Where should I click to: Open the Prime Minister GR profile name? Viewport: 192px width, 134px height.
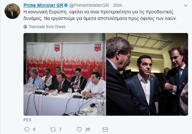click(43, 5)
